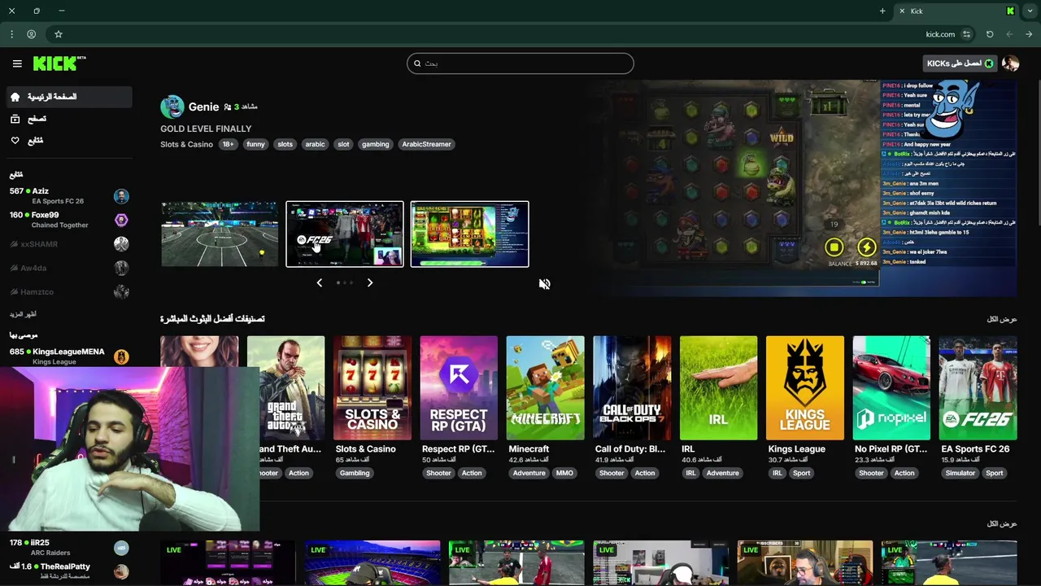This screenshot has width=1041, height=586.
Task: Open Call of Duty Black Ops category card
Action: tap(632, 387)
